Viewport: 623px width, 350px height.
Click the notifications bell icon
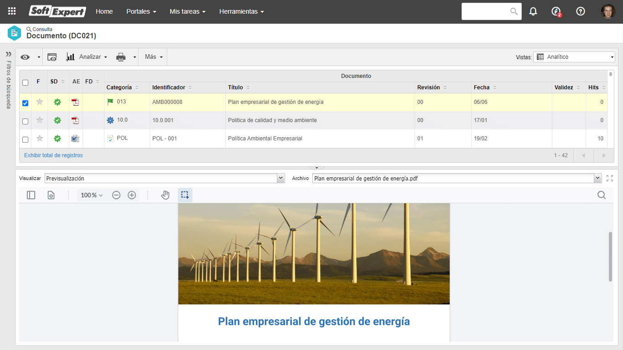pyautogui.click(x=533, y=11)
